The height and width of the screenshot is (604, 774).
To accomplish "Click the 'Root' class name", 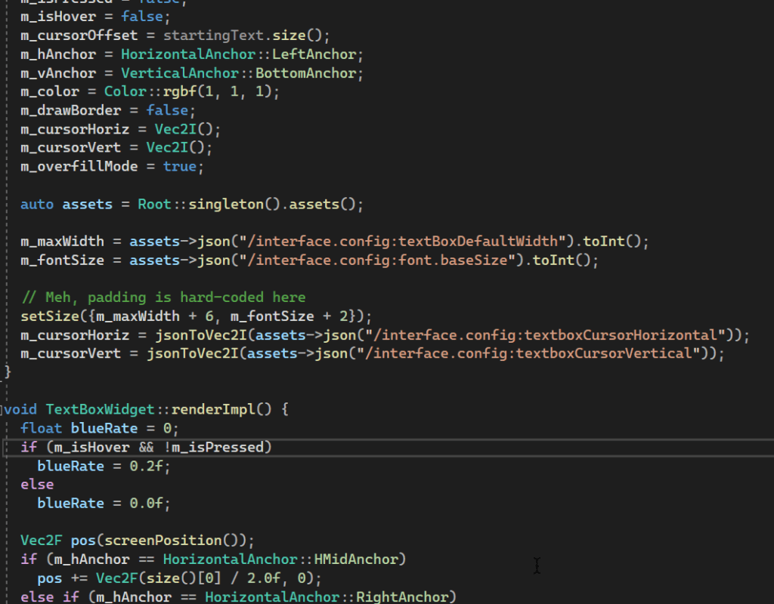I will tap(154, 204).
